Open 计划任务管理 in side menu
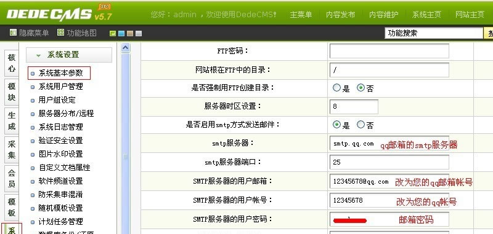 60,222
